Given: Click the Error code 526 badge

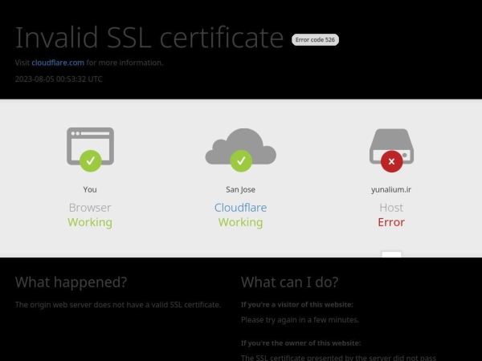Looking at the screenshot, I should pos(315,39).
